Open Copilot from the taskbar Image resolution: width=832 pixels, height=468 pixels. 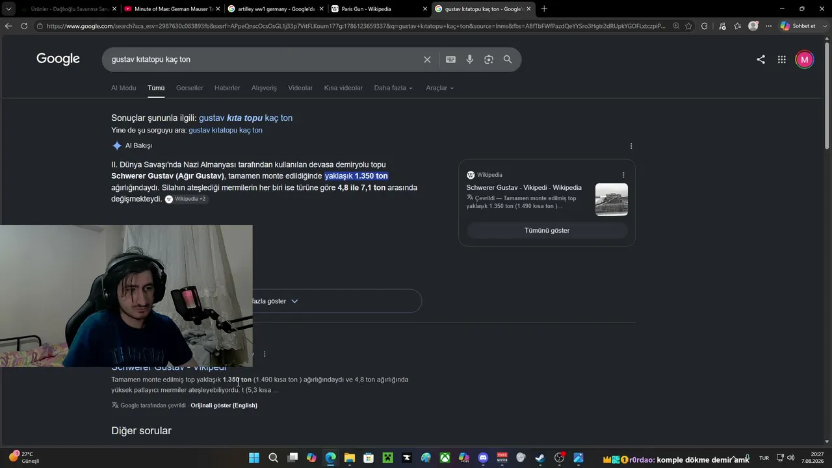pos(311,458)
